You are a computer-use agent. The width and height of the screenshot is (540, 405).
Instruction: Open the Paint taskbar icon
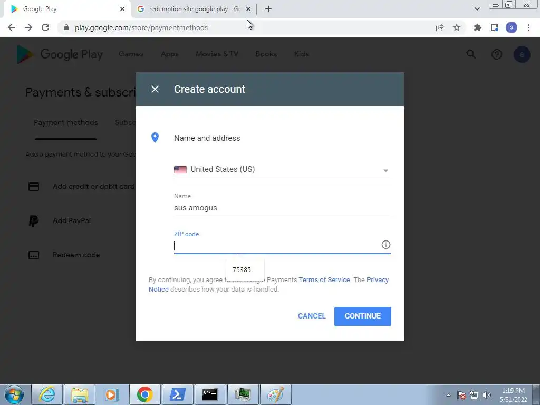tap(275, 394)
